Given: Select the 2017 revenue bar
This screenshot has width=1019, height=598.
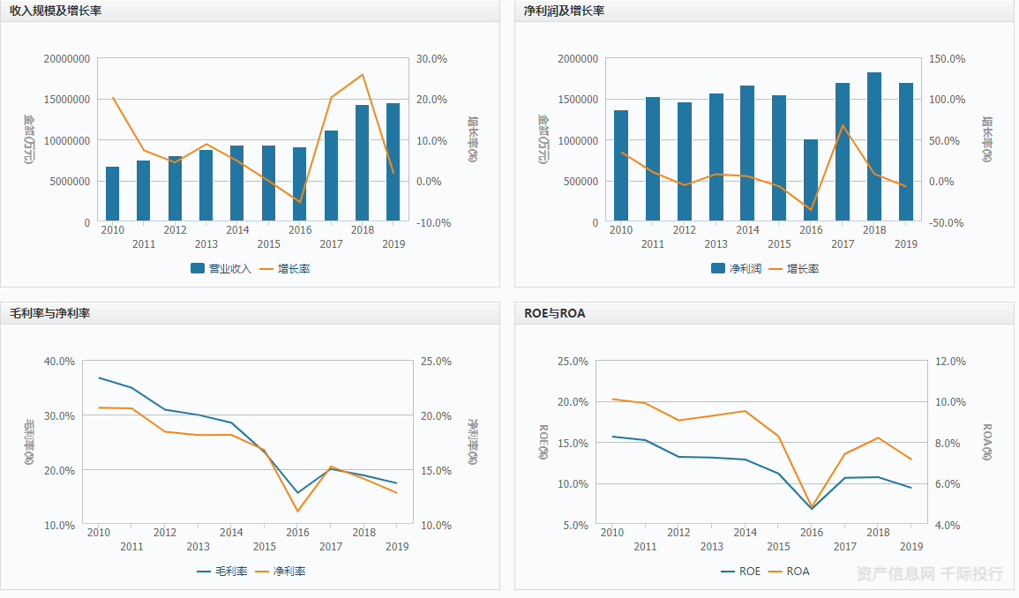Looking at the screenshot, I should point(332,176).
